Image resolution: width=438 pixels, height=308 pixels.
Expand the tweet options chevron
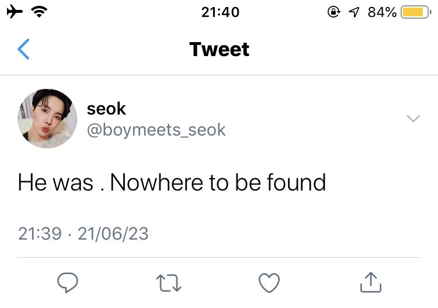coord(413,119)
